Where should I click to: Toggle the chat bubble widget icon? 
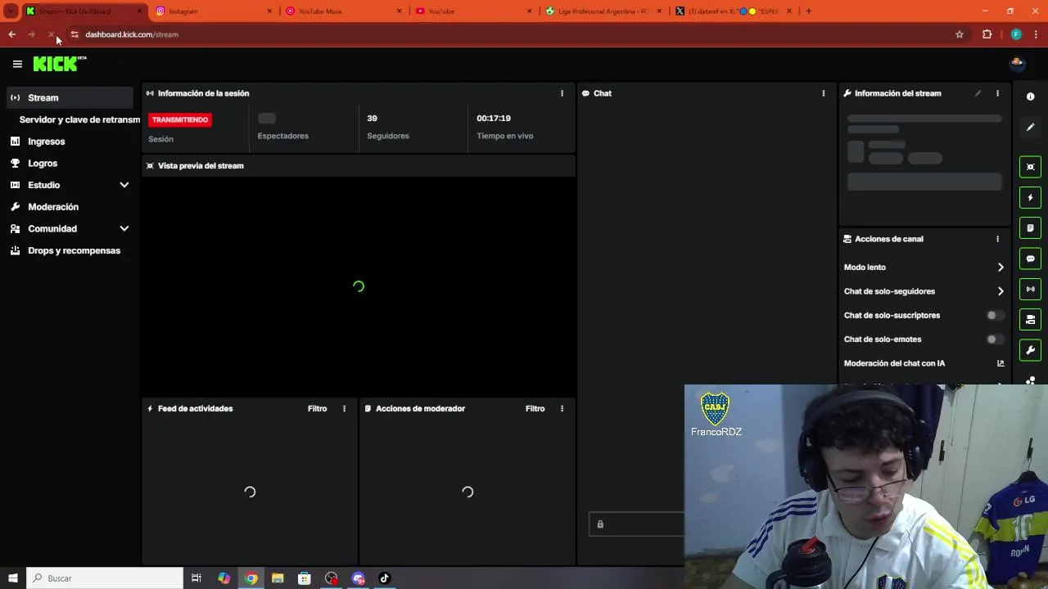point(1030,259)
